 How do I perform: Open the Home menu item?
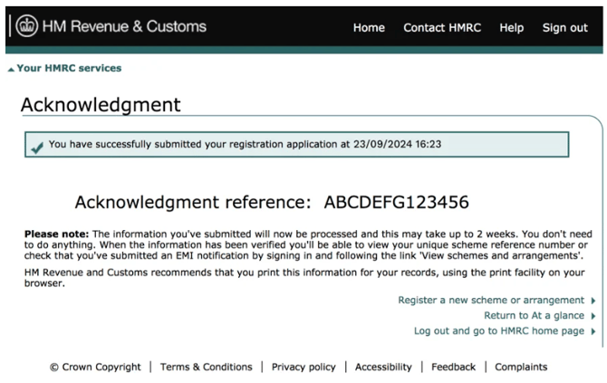click(369, 27)
